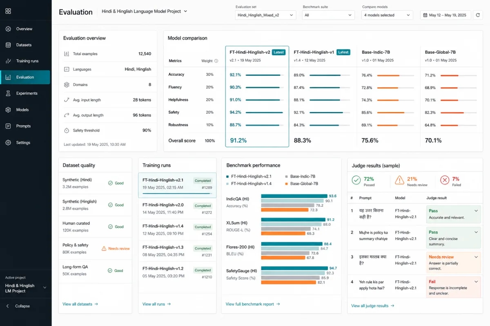The image size is (490, 326).
Task: Click the Experiments flask icon
Action: click(8, 93)
